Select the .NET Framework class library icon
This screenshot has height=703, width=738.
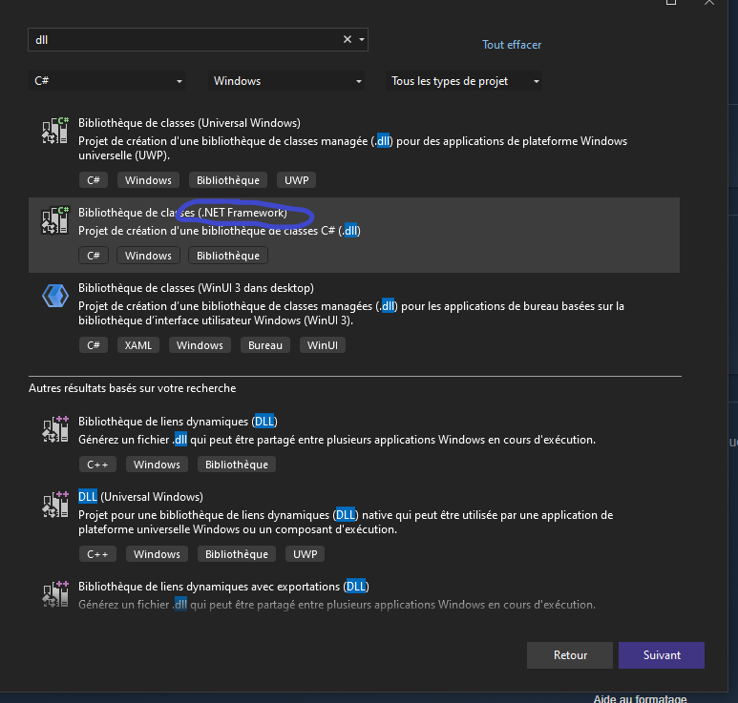coord(55,220)
